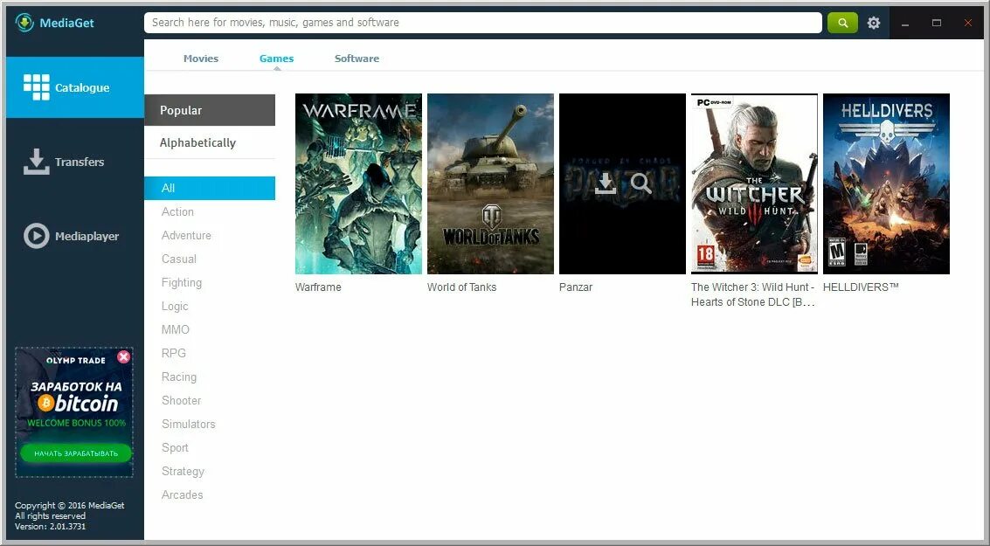Click Copyright © 2016 MediaGet text
This screenshot has height=546, width=990.
pos(69,505)
